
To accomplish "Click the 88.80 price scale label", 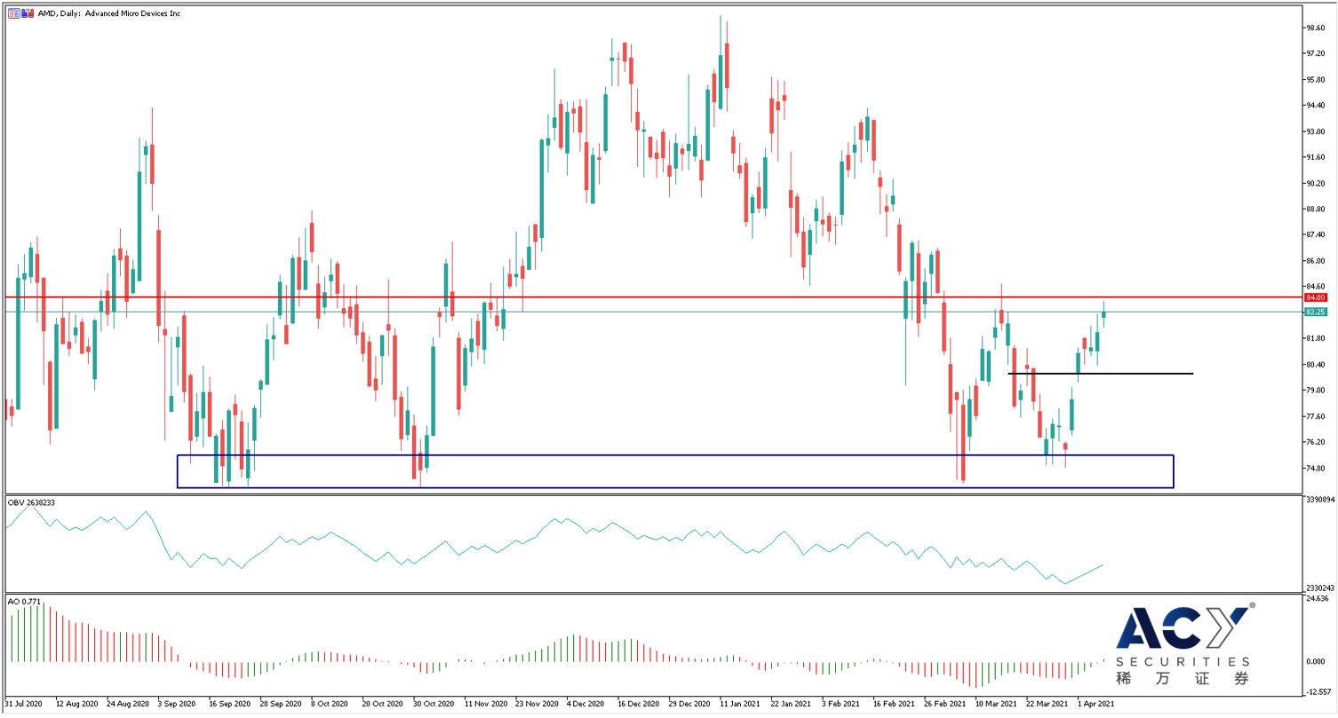I will click(x=1315, y=209).
